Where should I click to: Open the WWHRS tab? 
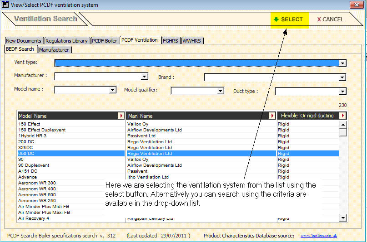coord(192,41)
